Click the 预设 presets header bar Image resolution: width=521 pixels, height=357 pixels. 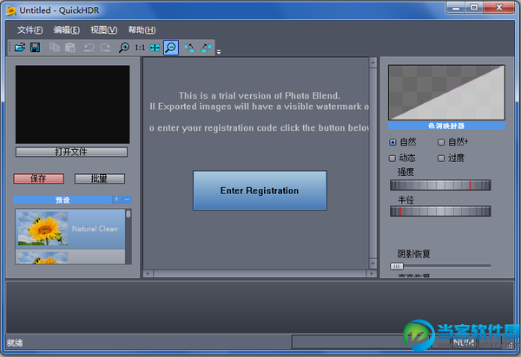point(63,200)
